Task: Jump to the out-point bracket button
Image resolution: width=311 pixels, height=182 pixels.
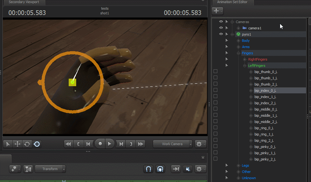Action: (131, 144)
